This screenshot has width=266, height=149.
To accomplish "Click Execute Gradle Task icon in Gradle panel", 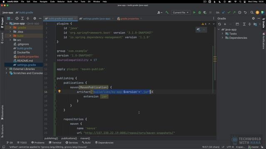I will pos(237,24).
